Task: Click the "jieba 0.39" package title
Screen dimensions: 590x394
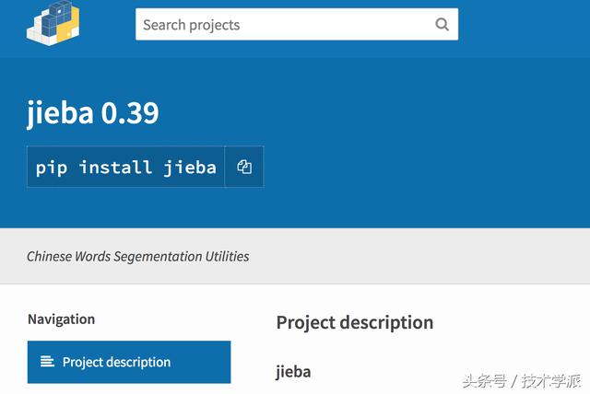Action: tap(93, 113)
